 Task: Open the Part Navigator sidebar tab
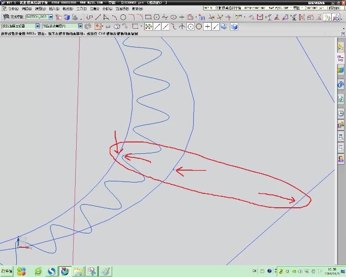tap(341, 58)
